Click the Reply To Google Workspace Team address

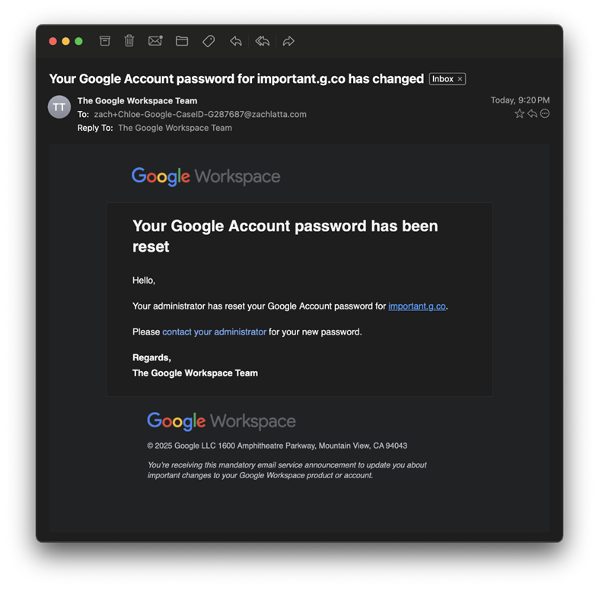pos(174,128)
